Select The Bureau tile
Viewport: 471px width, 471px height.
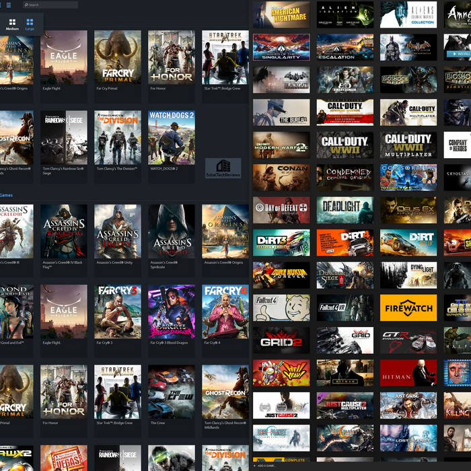tap(281, 112)
